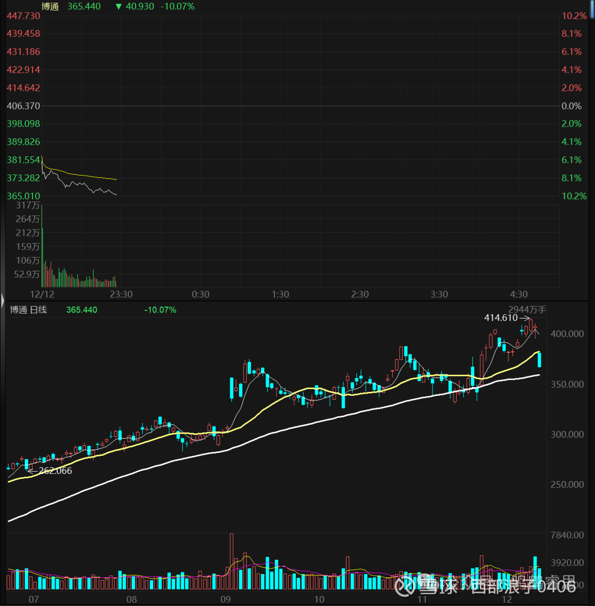Viewport: 595px width, 606px height.
Task: Click the 09 month label on daily axis
Action: [225, 599]
